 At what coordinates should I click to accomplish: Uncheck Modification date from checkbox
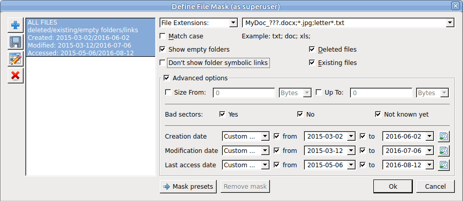coord(277,150)
